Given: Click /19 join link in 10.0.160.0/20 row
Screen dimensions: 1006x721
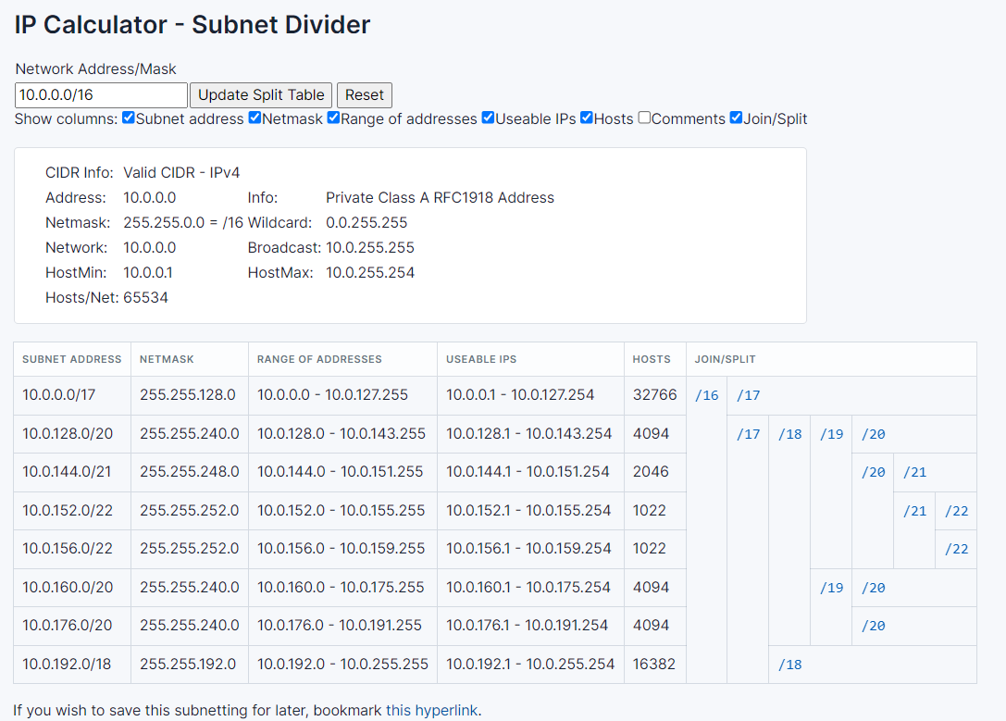Looking at the screenshot, I should (831, 589).
